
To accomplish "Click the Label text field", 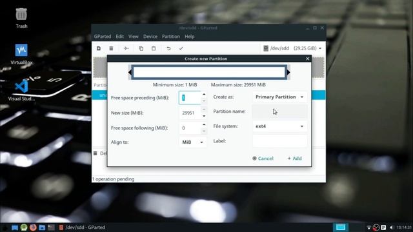I will coord(279,141).
